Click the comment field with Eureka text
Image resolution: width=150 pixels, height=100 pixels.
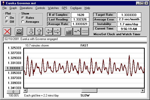coord(75,39)
